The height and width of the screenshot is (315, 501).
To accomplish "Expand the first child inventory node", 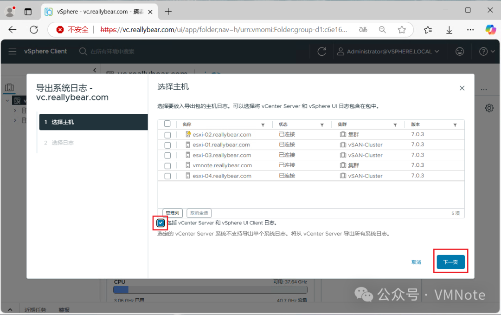I will [15, 111].
